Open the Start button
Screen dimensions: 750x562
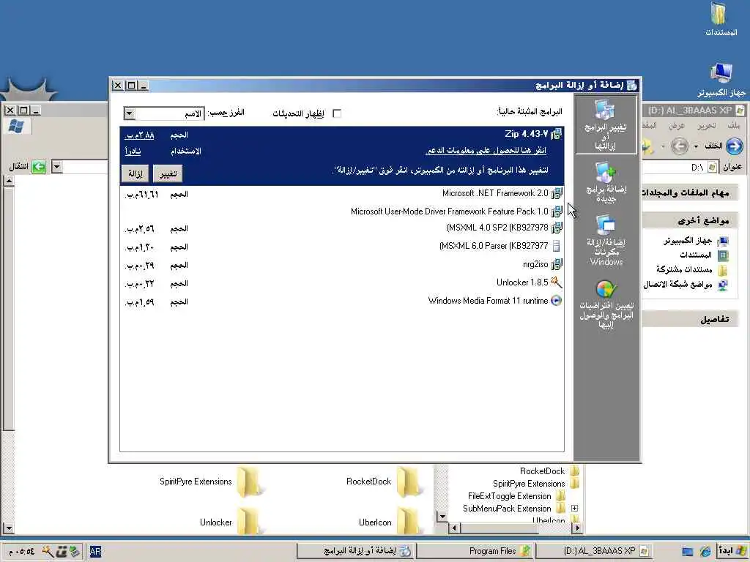[x=732, y=551]
